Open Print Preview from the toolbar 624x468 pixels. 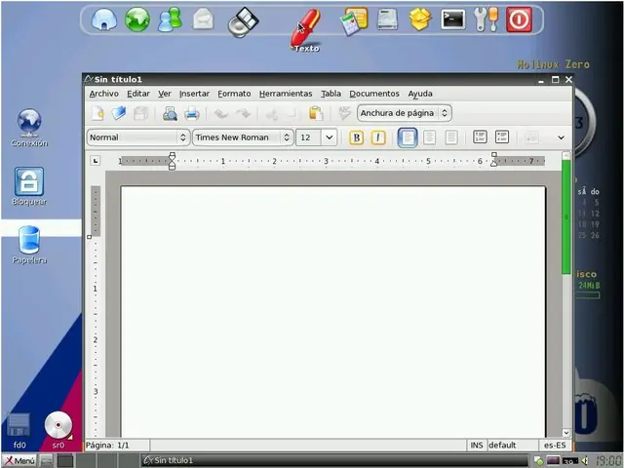click(x=170, y=113)
